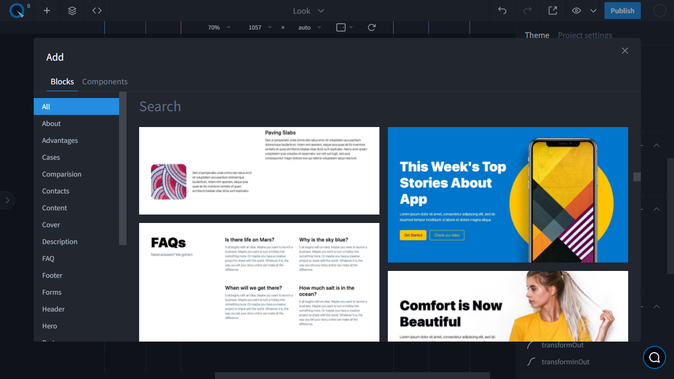
Task: Choose the Comparision category
Action: click(x=76, y=174)
